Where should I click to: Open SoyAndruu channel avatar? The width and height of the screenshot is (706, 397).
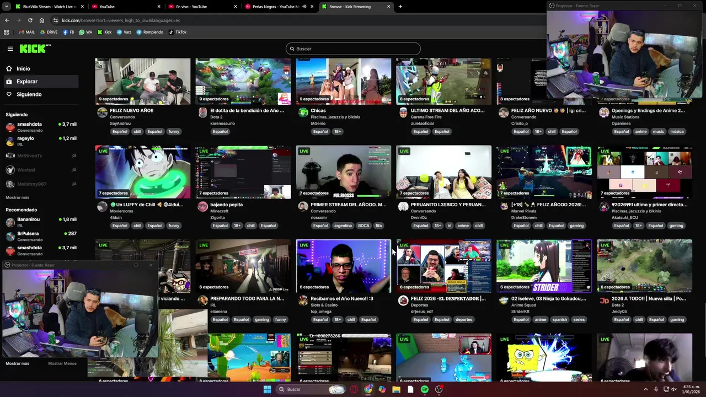pyautogui.click(x=102, y=112)
